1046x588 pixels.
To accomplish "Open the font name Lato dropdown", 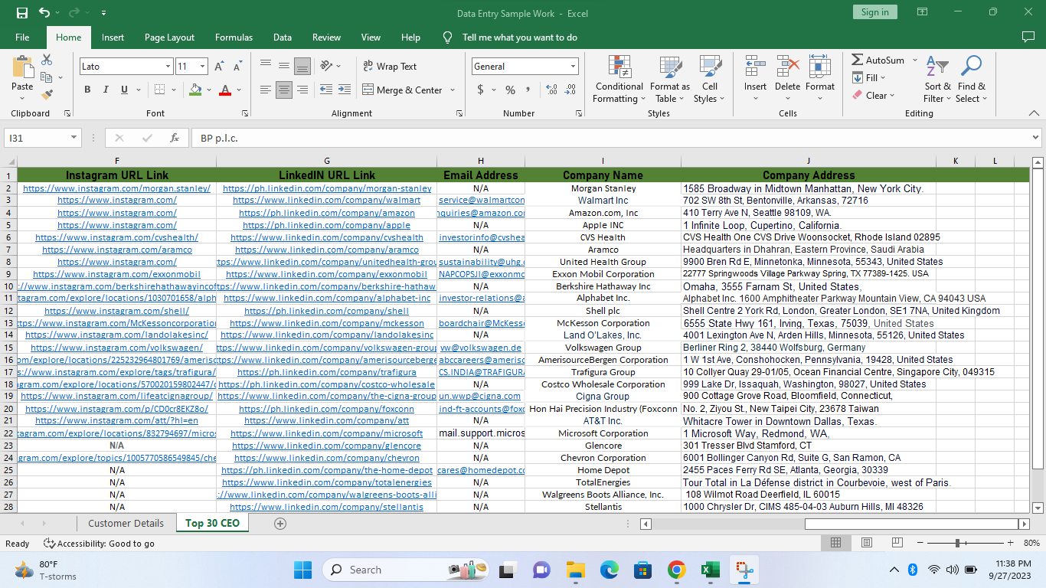I will pos(168,67).
